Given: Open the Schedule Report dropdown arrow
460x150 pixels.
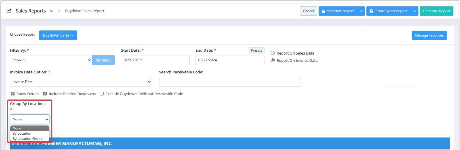Looking at the screenshot, I should click(361, 11).
